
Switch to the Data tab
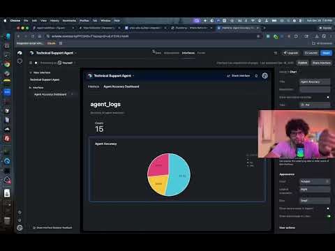click(x=158, y=53)
